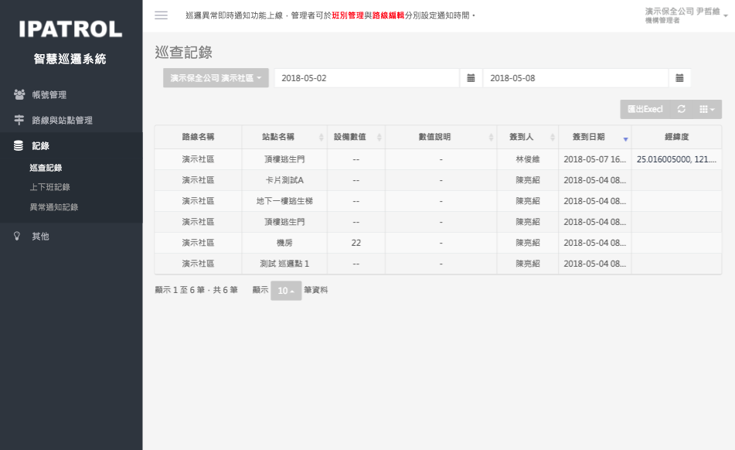Screen dimensions: 735x450
Task: Open the rows-per-page 10 dropdown
Action: coord(286,291)
